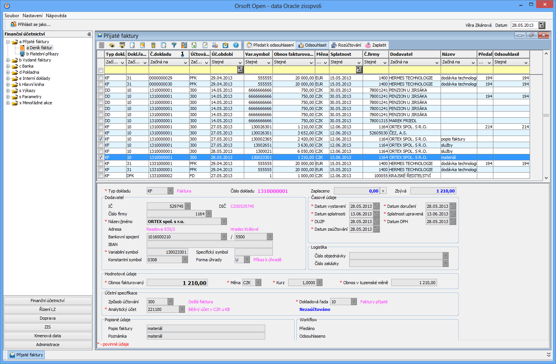Open the Nastavení menu
The height and width of the screenshot is (364, 556).
click(32, 16)
